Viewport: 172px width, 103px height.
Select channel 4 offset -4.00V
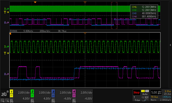(88, 98)
